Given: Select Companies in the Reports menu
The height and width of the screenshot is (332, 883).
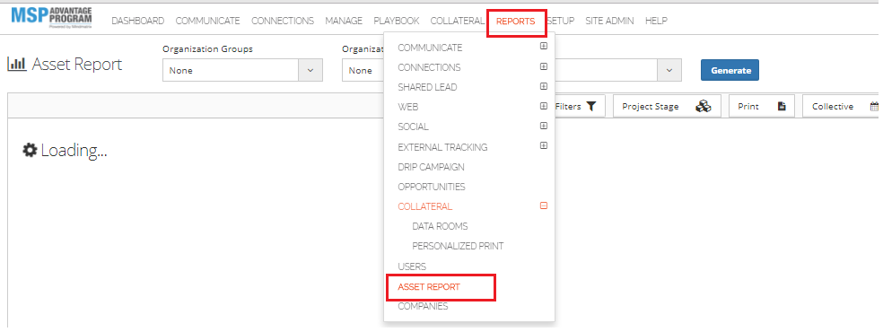Looking at the screenshot, I should (423, 307).
